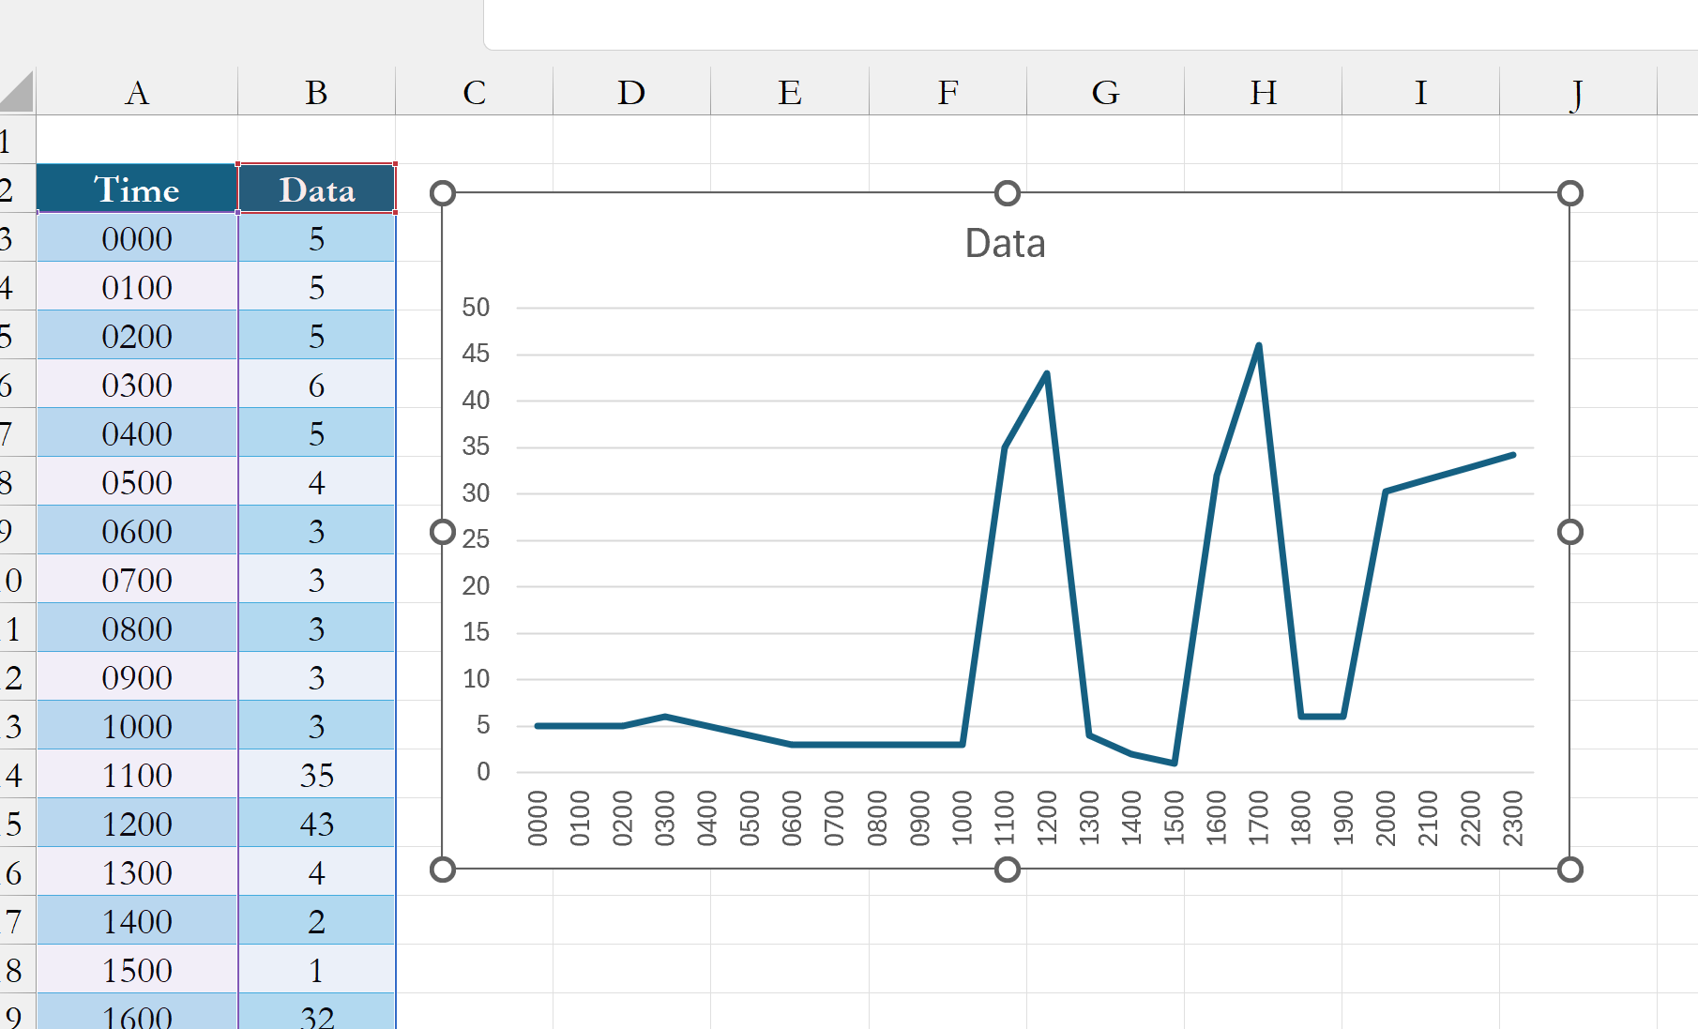Click the Select All corner triangle
The width and height of the screenshot is (1698, 1029).
tap(17, 92)
